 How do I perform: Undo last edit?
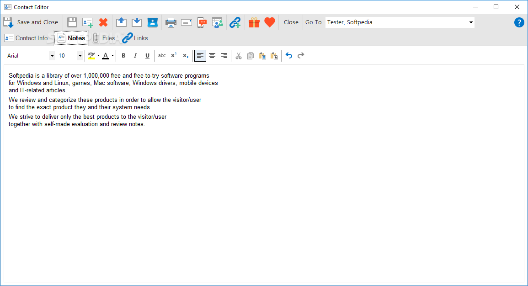(x=289, y=56)
